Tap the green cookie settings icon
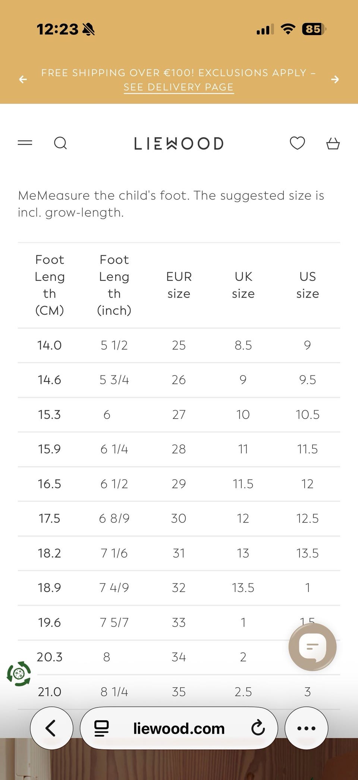This screenshot has height=780, width=358. pos(19,673)
